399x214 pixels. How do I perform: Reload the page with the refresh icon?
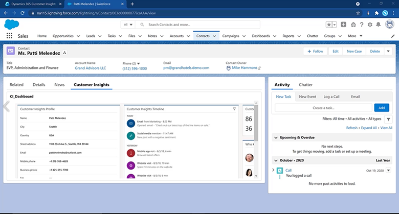(23, 13)
